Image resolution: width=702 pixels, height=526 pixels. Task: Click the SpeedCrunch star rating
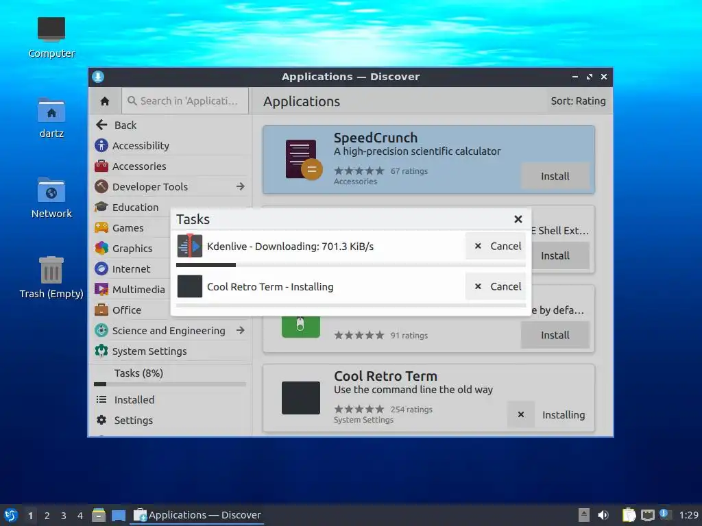tap(359, 171)
